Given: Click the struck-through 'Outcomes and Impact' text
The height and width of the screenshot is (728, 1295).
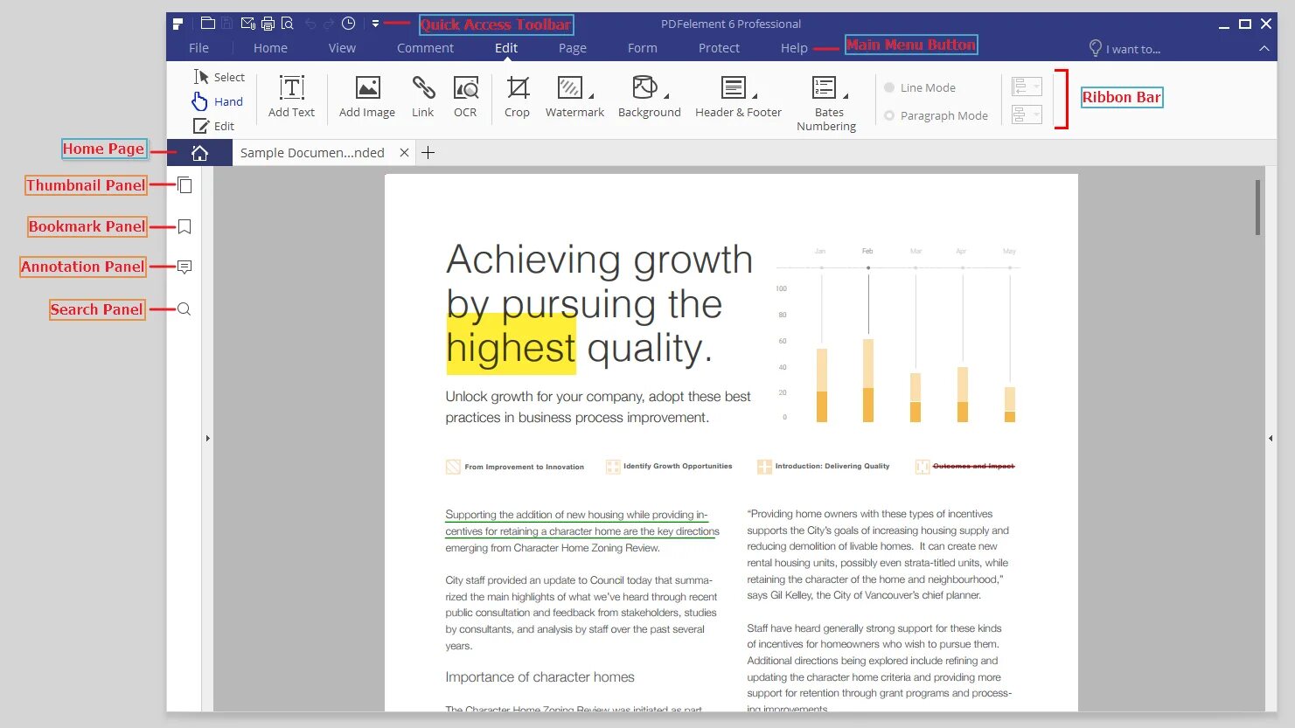Looking at the screenshot, I should [x=973, y=466].
